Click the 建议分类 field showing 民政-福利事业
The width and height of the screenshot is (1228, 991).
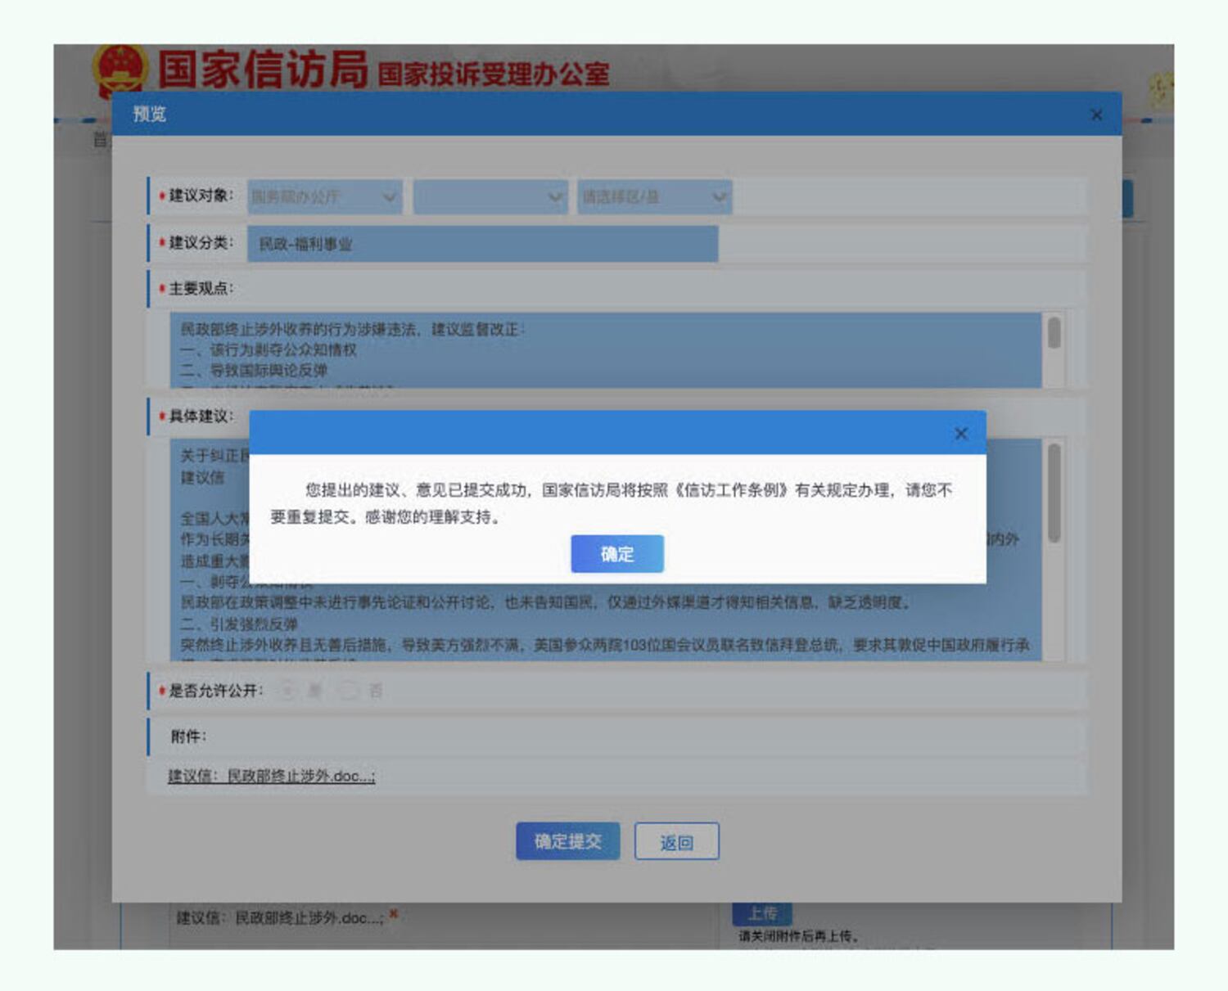click(483, 244)
